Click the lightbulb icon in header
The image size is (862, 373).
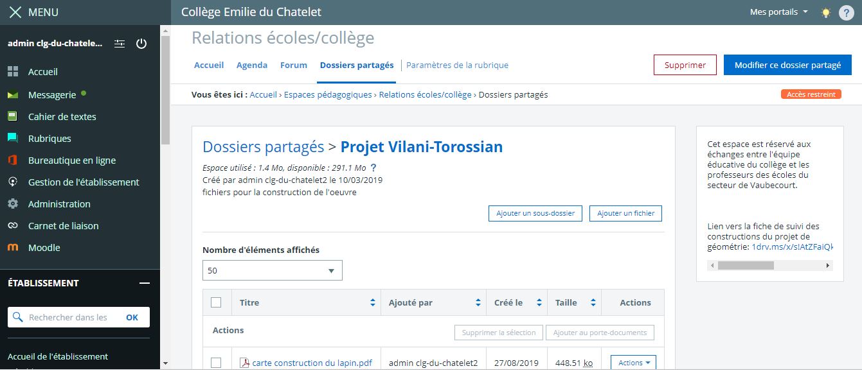(826, 12)
